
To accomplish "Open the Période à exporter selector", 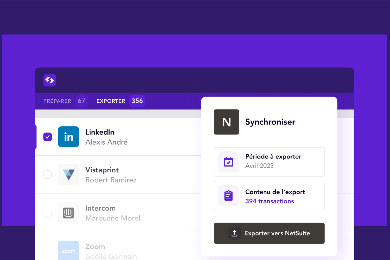I will (269, 162).
